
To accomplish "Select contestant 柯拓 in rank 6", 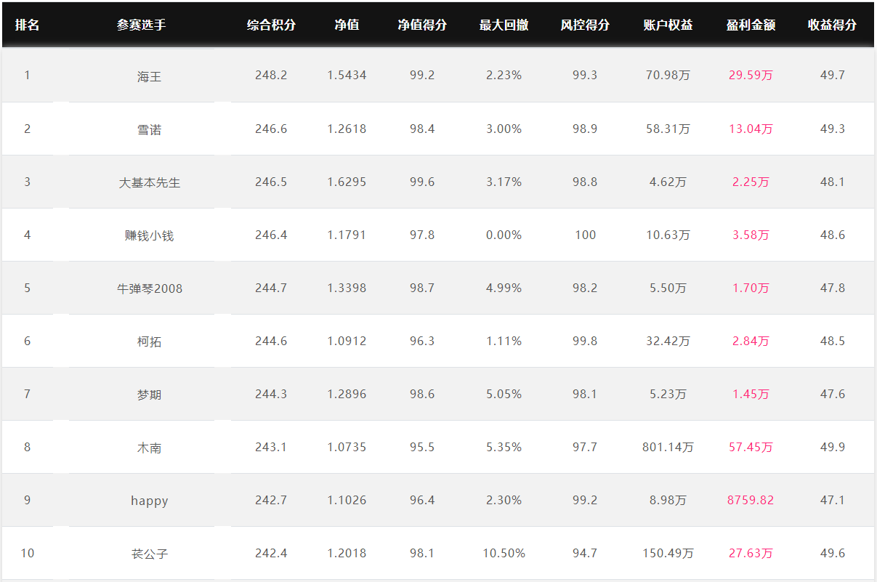I will (149, 341).
